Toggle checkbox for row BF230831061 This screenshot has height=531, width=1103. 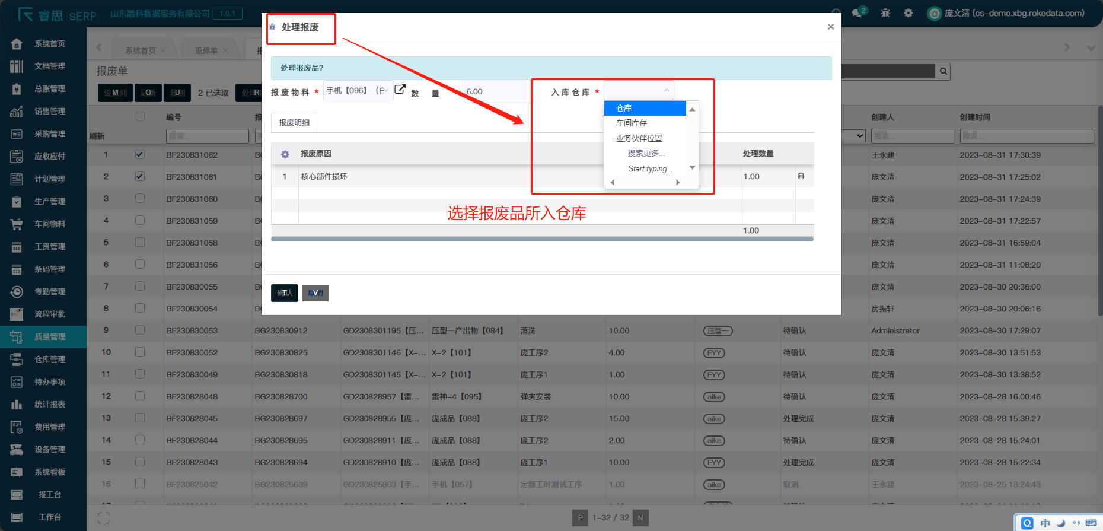click(x=140, y=176)
